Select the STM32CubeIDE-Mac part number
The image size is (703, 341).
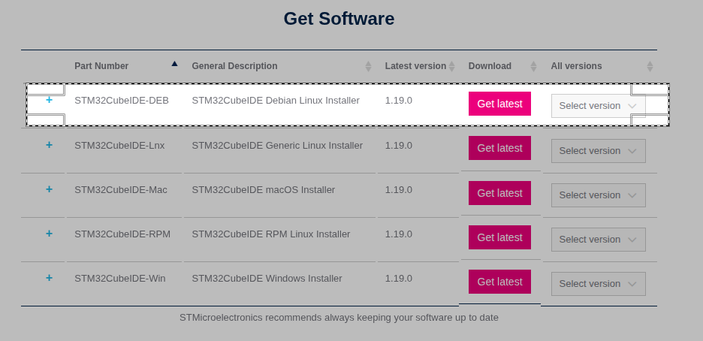(121, 190)
